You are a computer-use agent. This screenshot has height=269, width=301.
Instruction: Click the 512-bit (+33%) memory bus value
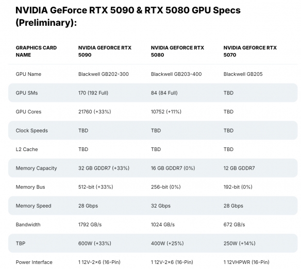95,187
